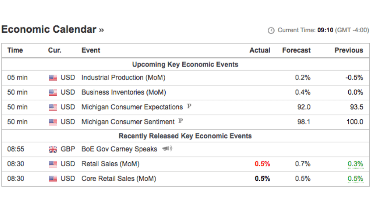Click the GMT -4:00 timezone label

click(x=352, y=30)
